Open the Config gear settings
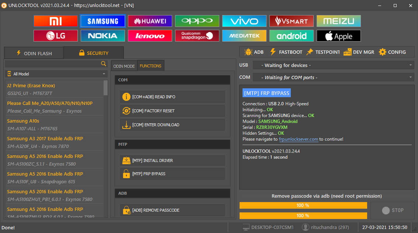 point(392,52)
